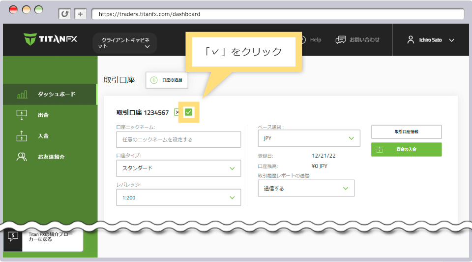Image resolution: width=472 pixels, height=262 pixels.
Task: Select ダッシュボード in the sidebar
Action: [50, 95]
